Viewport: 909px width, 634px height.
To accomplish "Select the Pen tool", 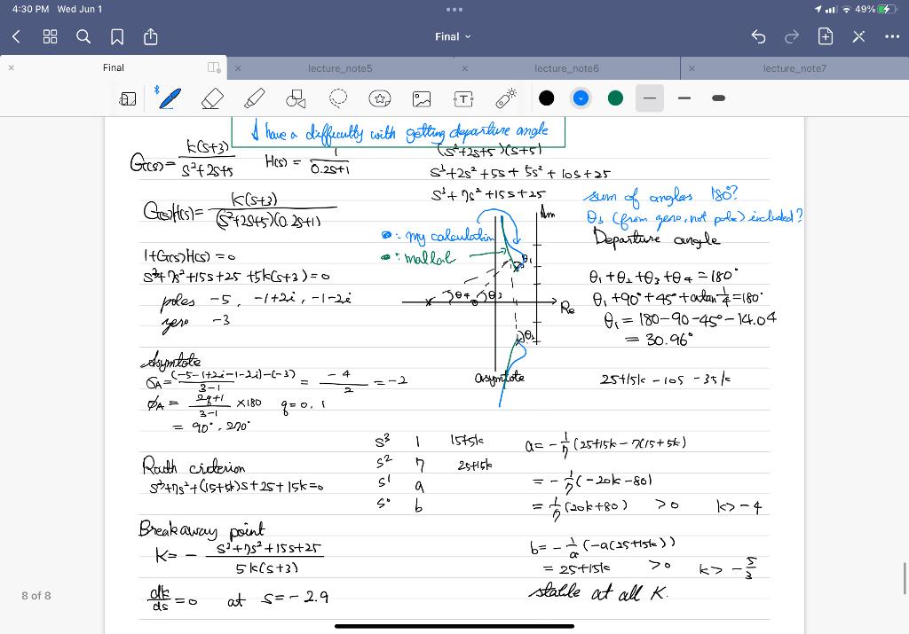I will tap(170, 98).
